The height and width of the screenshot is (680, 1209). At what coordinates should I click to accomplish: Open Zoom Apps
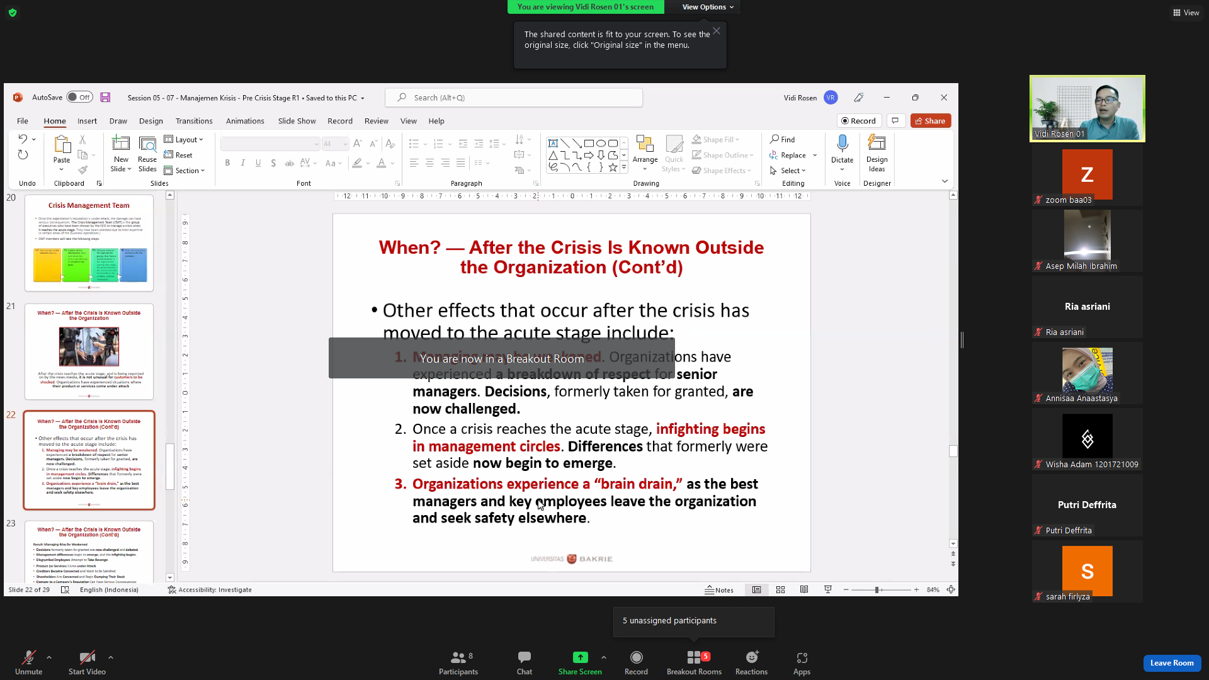(802, 662)
